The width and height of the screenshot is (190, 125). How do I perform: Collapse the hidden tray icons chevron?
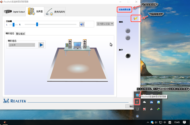[148, 122]
